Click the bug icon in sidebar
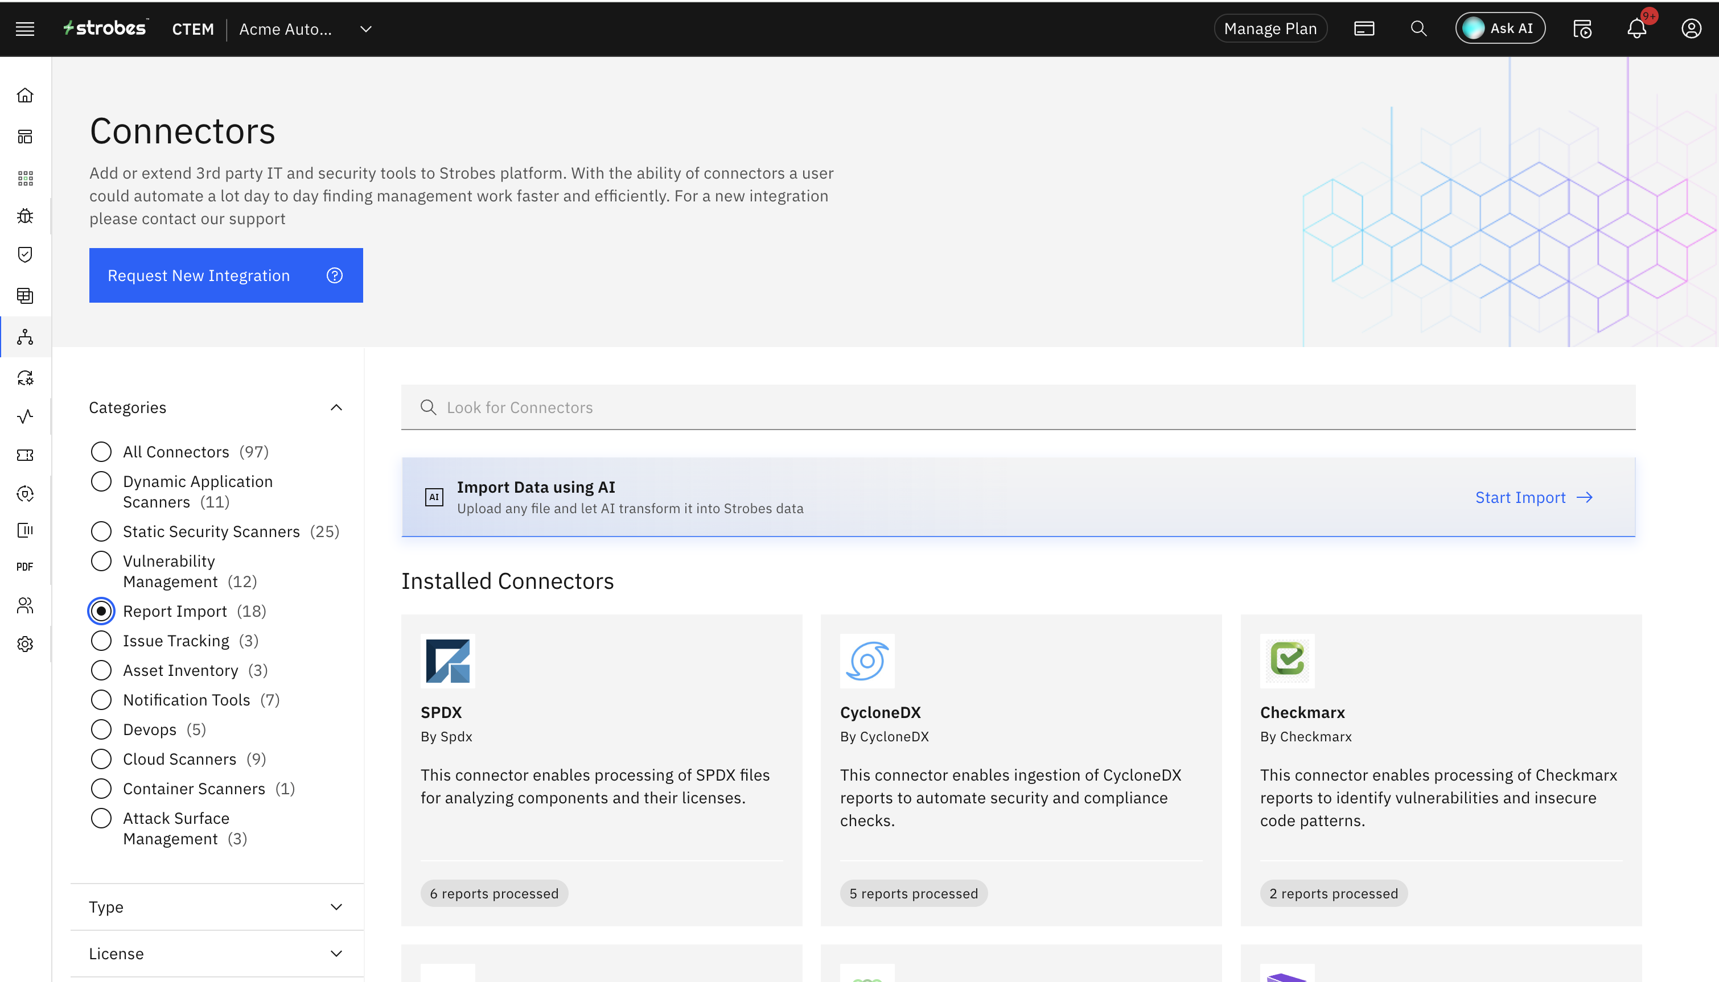The image size is (1719, 982). 25,216
